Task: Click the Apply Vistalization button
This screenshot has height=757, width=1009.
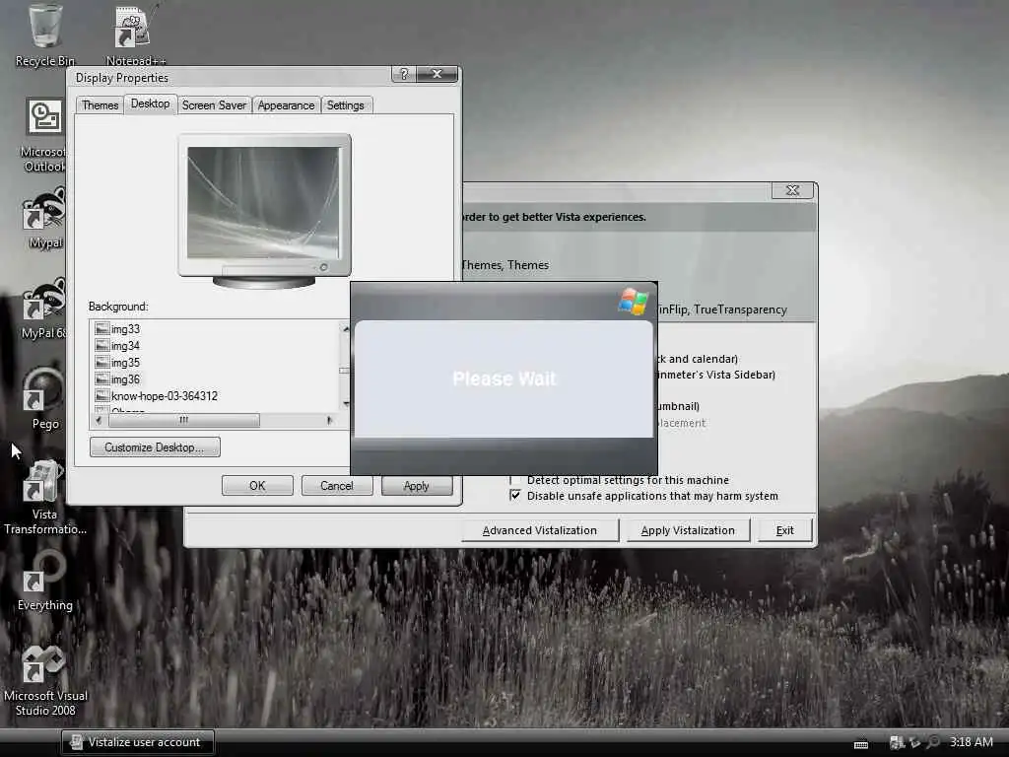Action: pyautogui.click(x=688, y=530)
